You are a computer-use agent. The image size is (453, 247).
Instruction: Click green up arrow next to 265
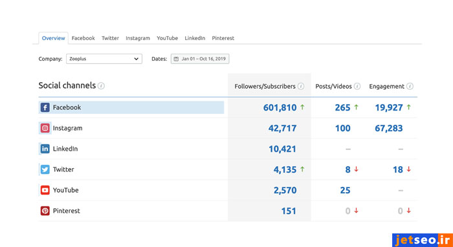[356, 107]
